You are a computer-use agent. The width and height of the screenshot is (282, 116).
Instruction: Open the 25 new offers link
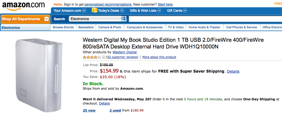click(89, 110)
